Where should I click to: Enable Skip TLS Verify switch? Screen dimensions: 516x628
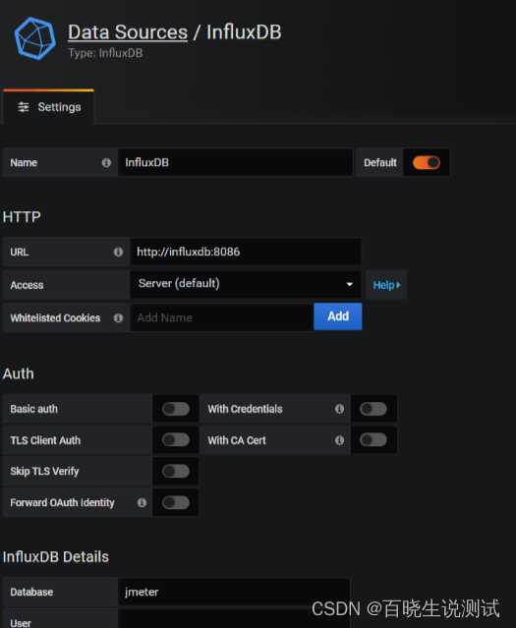(x=176, y=471)
